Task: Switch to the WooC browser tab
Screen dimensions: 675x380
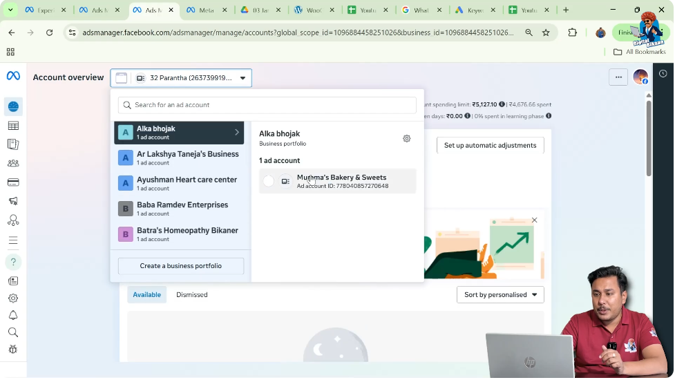Action: pos(314,10)
